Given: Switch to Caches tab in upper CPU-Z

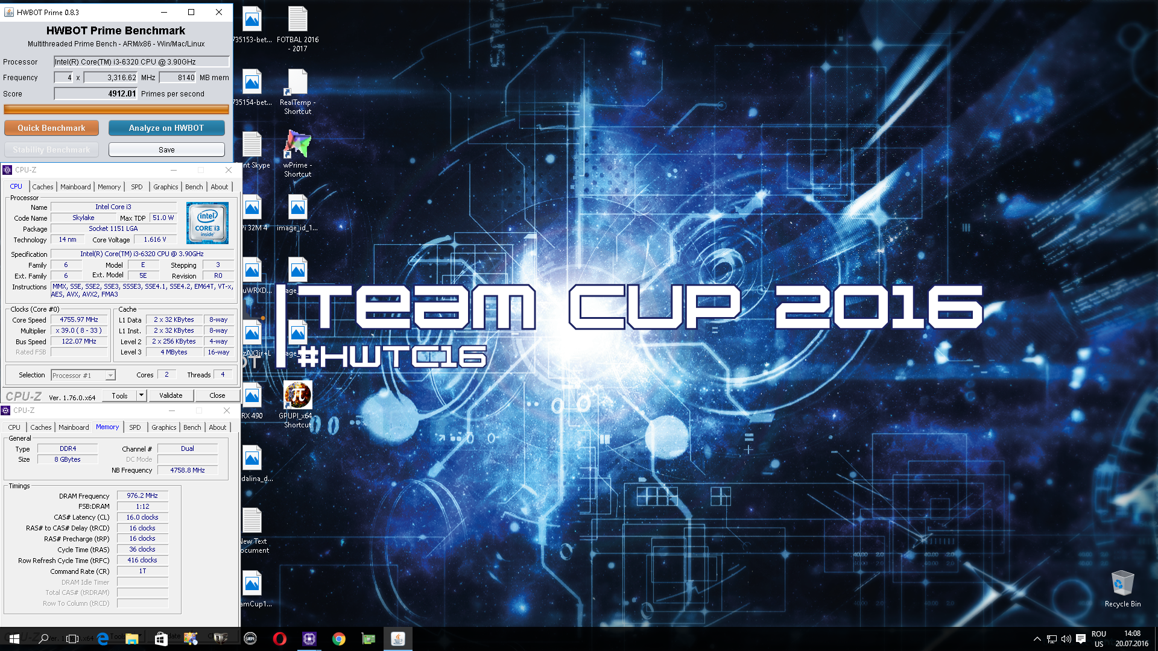Looking at the screenshot, I should 43,187.
